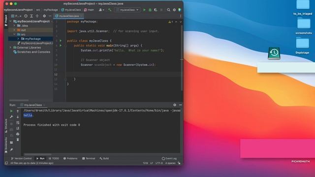This screenshot has height=177, width=315.
Task: Open run configuration dropdown myJavaClass
Action: [127, 10]
